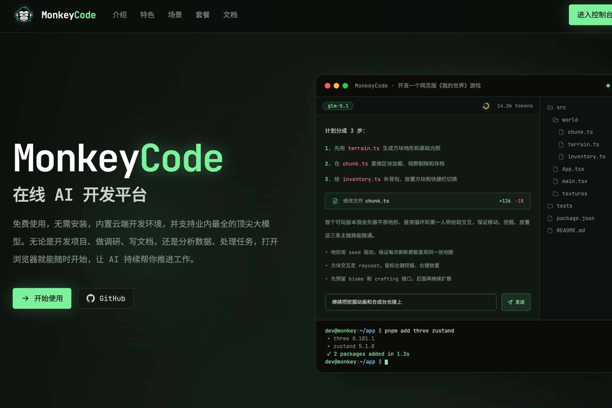Click the terminal cursor at the empty prompt
Screen dimensions: 612x408
(386, 362)
